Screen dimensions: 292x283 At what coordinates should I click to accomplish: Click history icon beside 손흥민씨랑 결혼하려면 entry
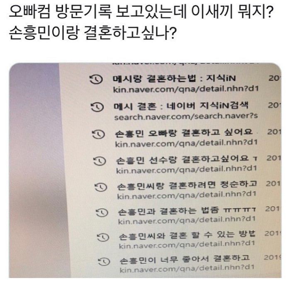pyautogui.click(x=101, y=187)
